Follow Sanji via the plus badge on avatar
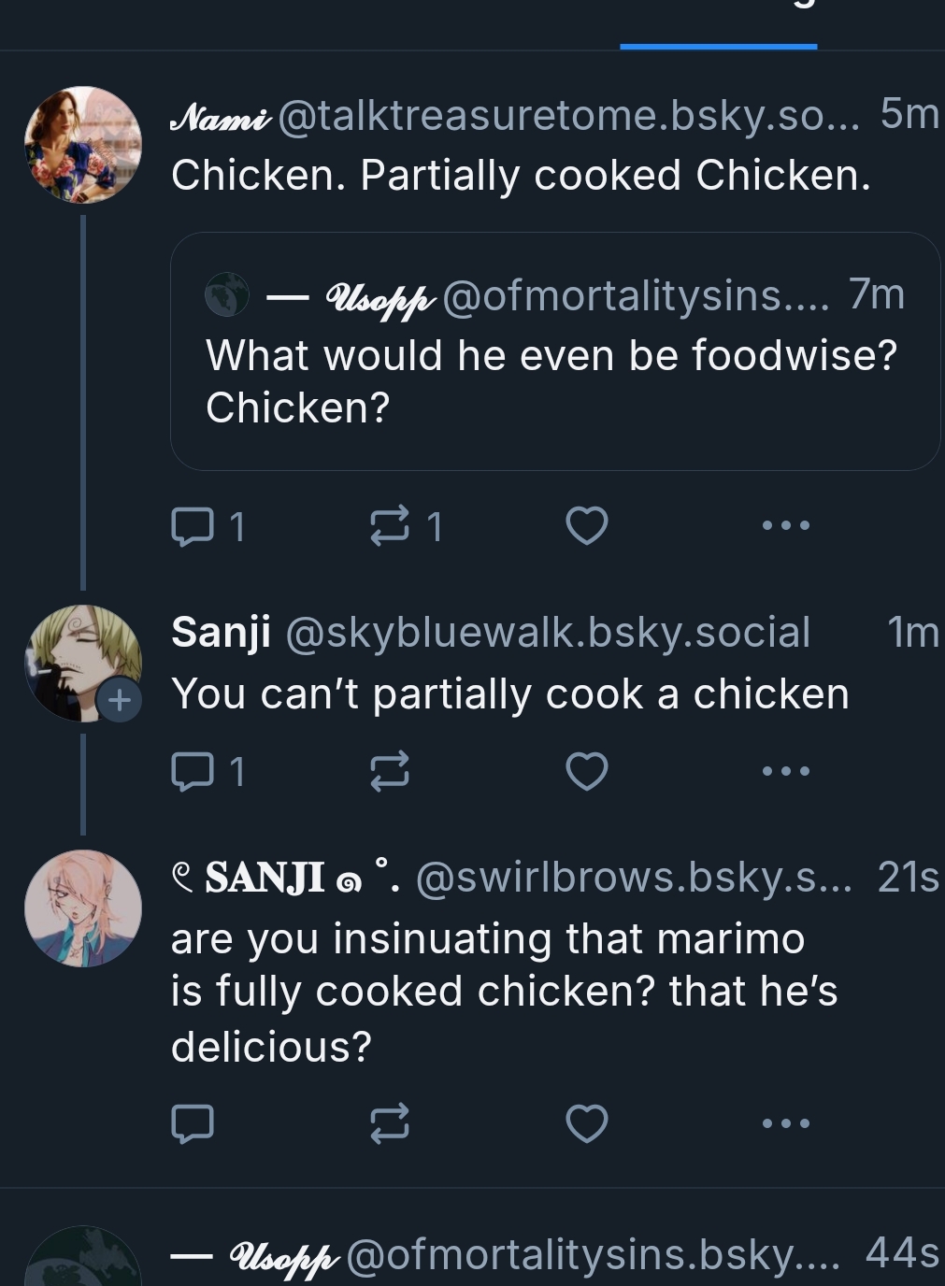The width and height of the screenshot is (945, 1286). (120, 700)
